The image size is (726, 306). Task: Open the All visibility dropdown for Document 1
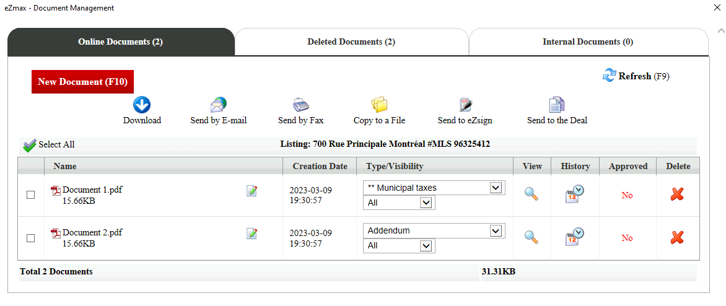click(399, 203)
